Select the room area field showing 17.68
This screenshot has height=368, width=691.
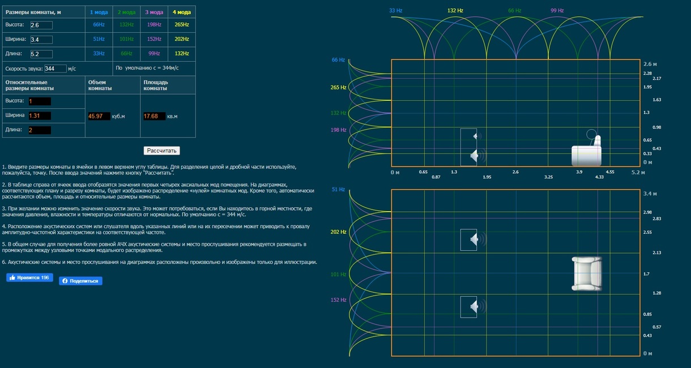154,116
